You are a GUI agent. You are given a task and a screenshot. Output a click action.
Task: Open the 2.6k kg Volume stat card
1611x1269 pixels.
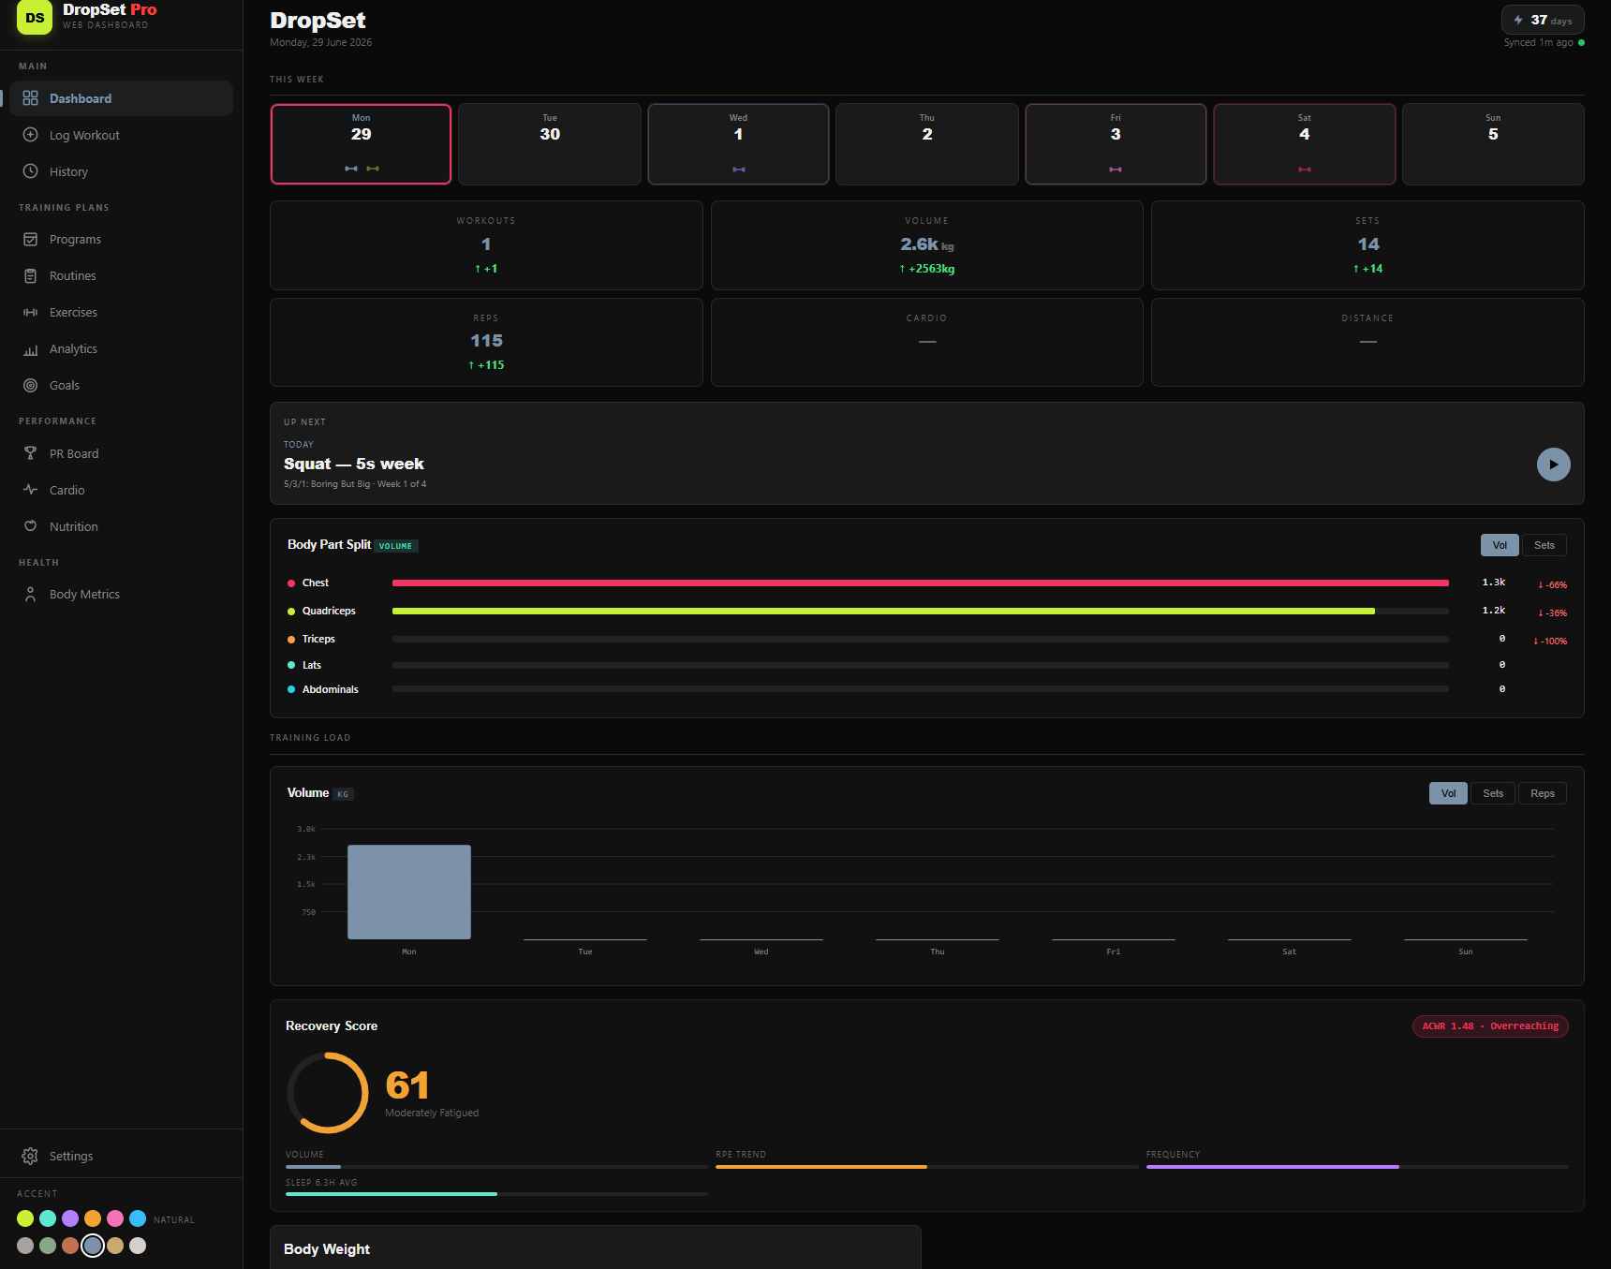pyautogui.click(x=927, y=245)
